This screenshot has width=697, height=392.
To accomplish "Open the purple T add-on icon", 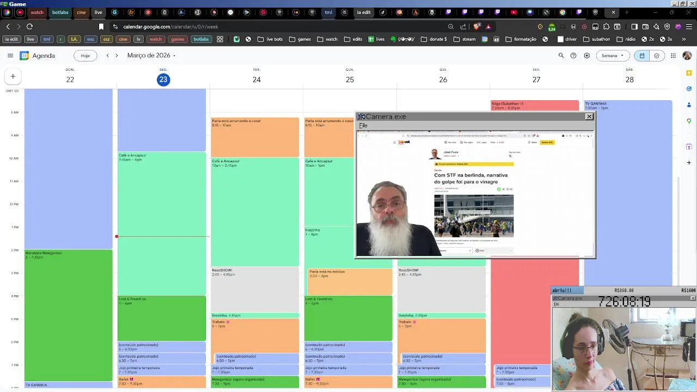I will 689,146.
